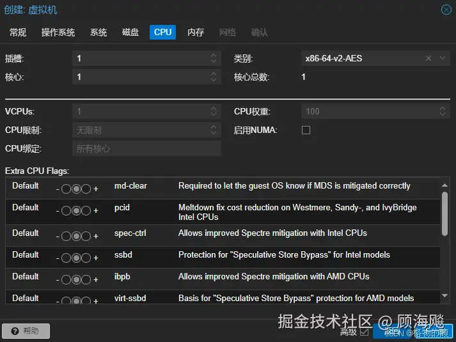Select the spec-ctrl flag name
This screenshot has height=342, width=456.
(x=130, y=233)
